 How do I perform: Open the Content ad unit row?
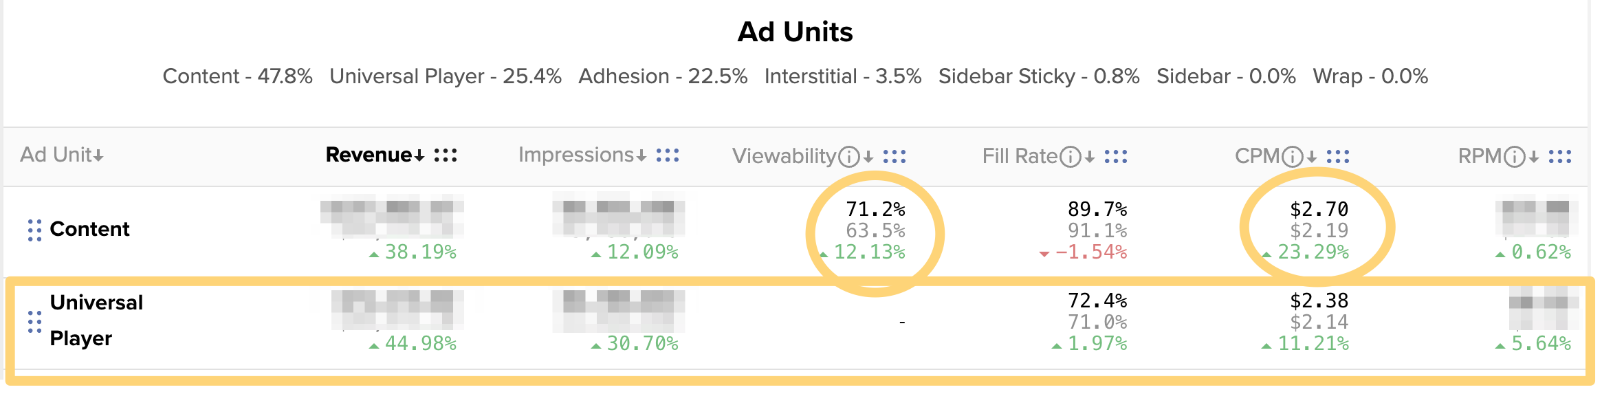tap(89, 229)
